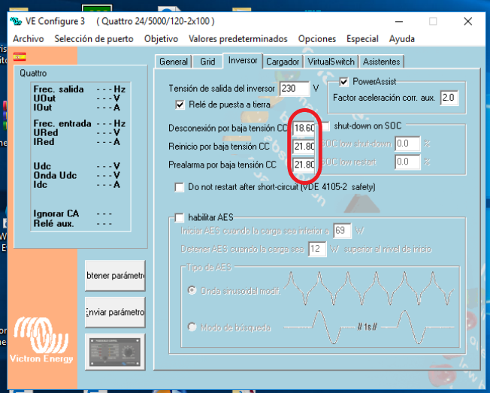Click the Spanish flag language icon
The height and width of the screenshot is (393, 490).
(x=20, y=57)
